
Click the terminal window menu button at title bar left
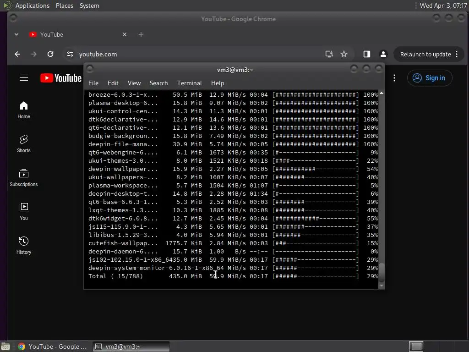click(x=90, y=69)
